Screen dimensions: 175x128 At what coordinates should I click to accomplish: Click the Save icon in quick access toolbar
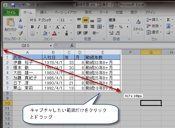13,5
